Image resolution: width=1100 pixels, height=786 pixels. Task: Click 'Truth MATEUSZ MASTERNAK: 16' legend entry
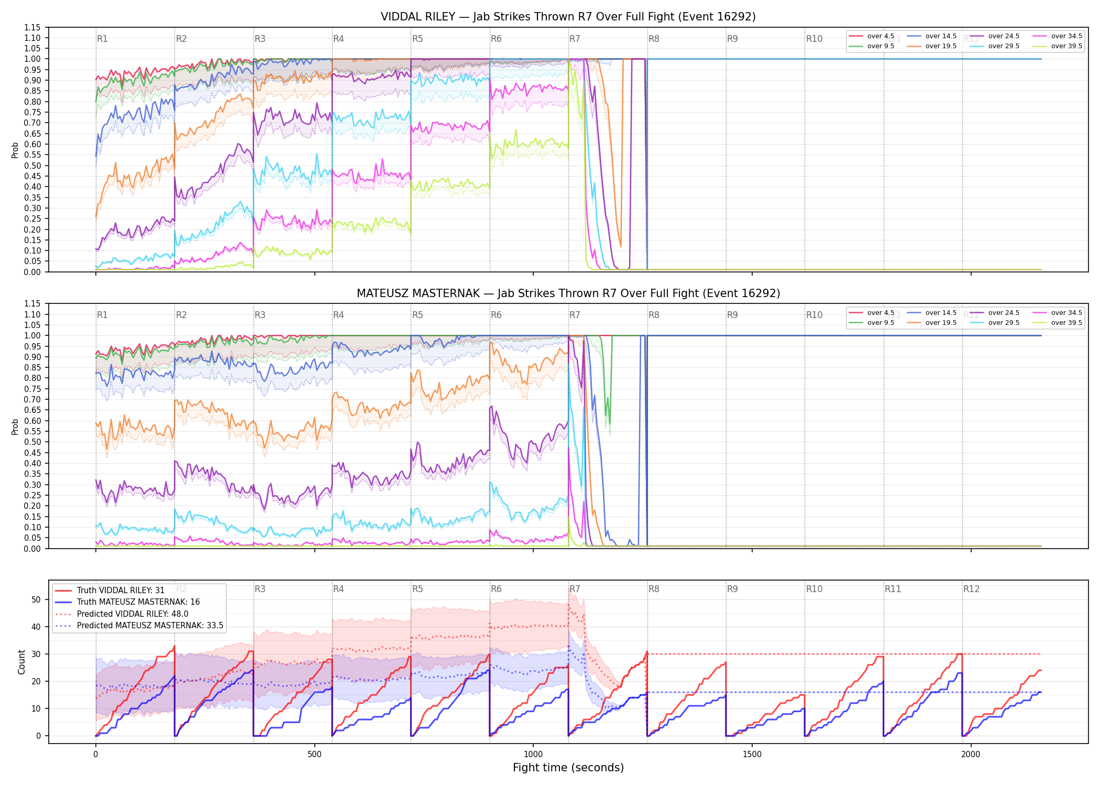128,602
